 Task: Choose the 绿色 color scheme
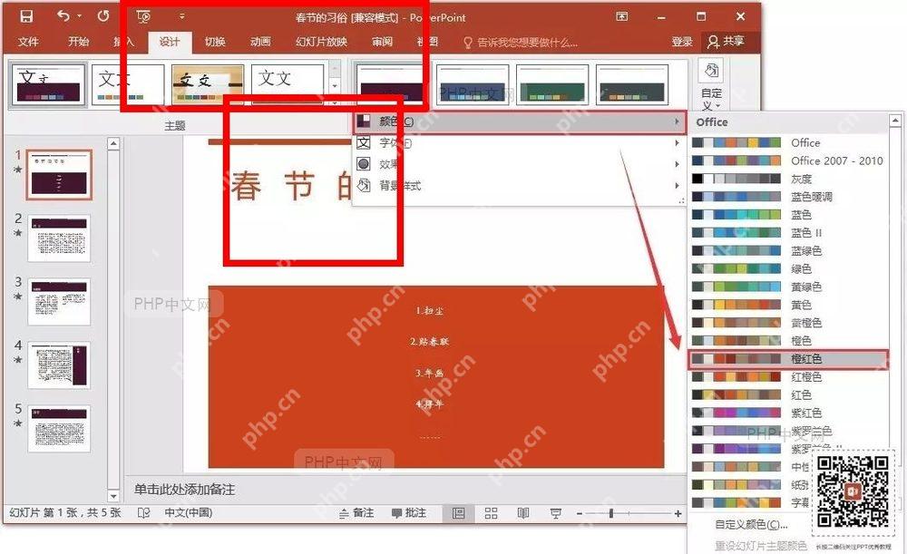tap(789, 269)
